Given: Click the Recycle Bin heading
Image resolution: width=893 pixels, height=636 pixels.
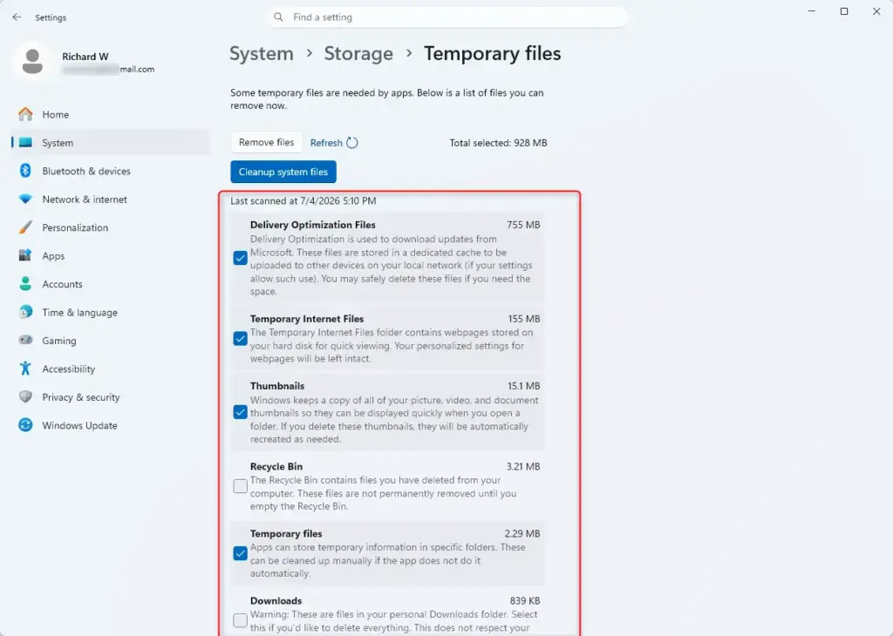Looking at the screenshot, I should pyautogui.click(x=276, y=466).
